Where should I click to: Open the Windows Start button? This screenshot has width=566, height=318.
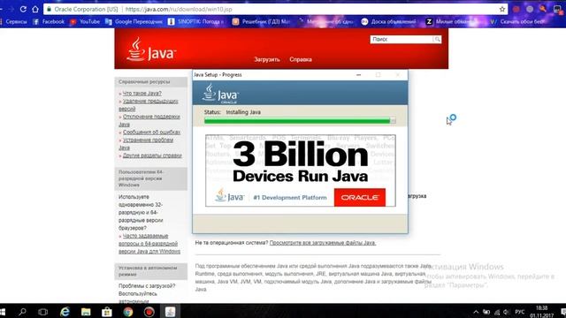click(x=3, y=312)
